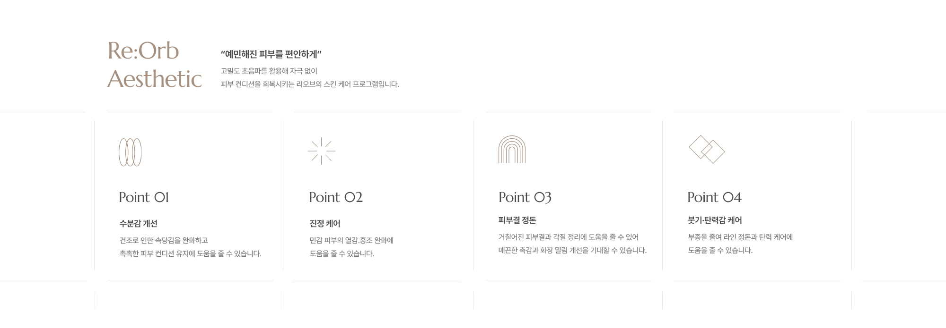946x328 pixels.
Task: Click the description starting 거칠어진 피부결과
Action: click(572, 244)
